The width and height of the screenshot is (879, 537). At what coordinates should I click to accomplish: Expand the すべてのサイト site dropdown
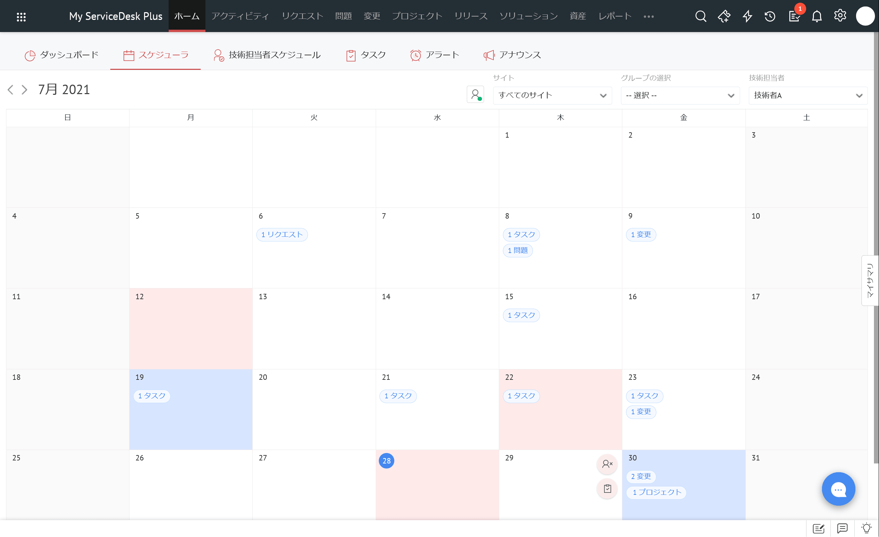552,95
